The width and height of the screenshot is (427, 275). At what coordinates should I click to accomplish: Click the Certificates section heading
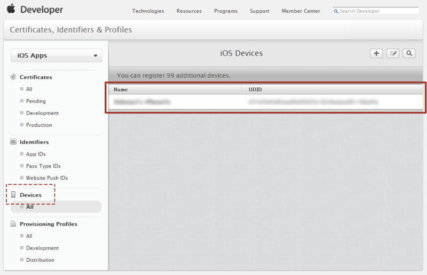(x=36, y=77)
